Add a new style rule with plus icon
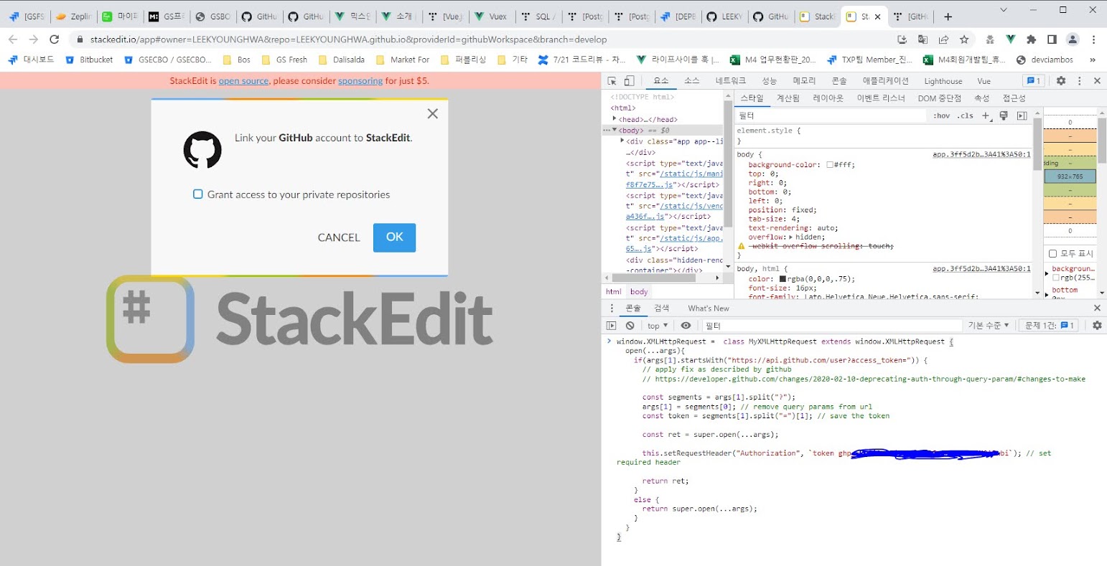Viewport: 1107px width, 566px height. 986,115
